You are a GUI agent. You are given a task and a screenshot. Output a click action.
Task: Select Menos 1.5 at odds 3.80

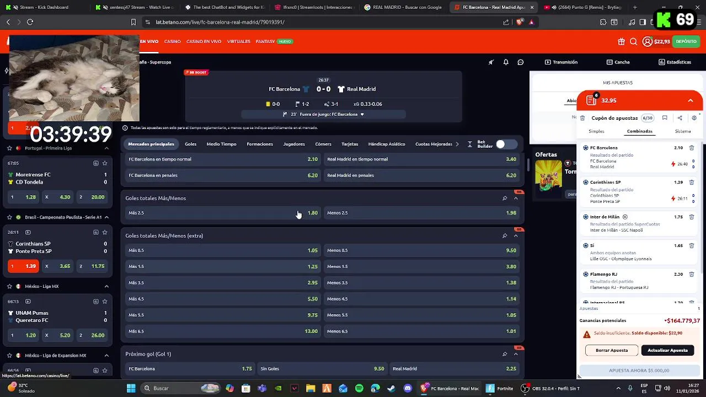tap(421, 266)
